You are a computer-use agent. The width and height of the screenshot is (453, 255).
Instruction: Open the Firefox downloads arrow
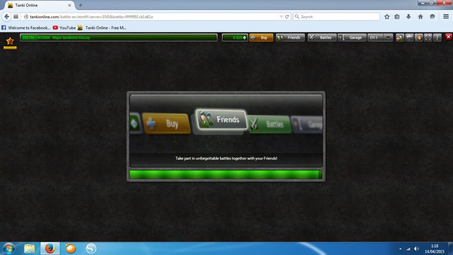(409, 17)
